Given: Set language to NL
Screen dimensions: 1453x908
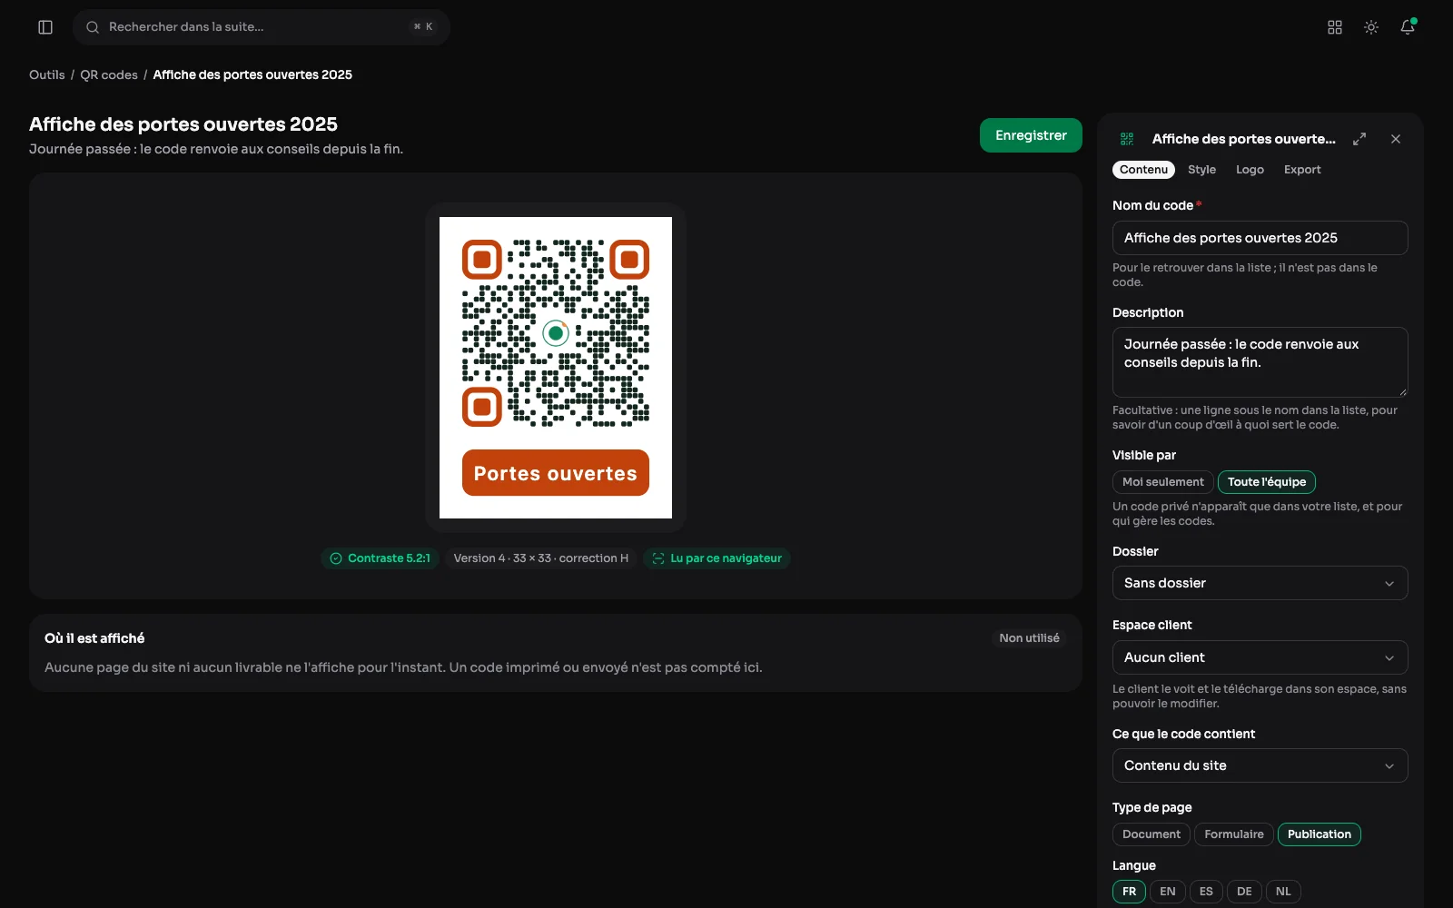Looking at the screenshot, I should (x=1283, y=892).
